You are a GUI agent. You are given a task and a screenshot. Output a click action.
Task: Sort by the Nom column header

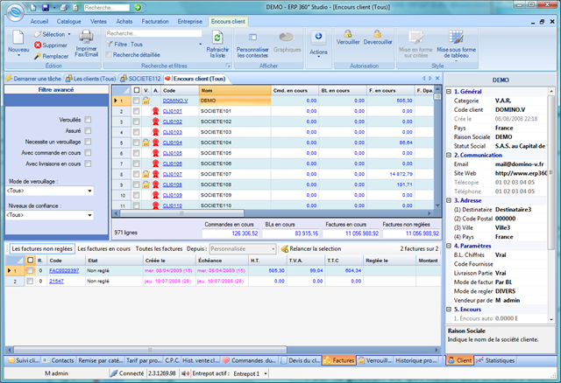(x=235, y=91)
